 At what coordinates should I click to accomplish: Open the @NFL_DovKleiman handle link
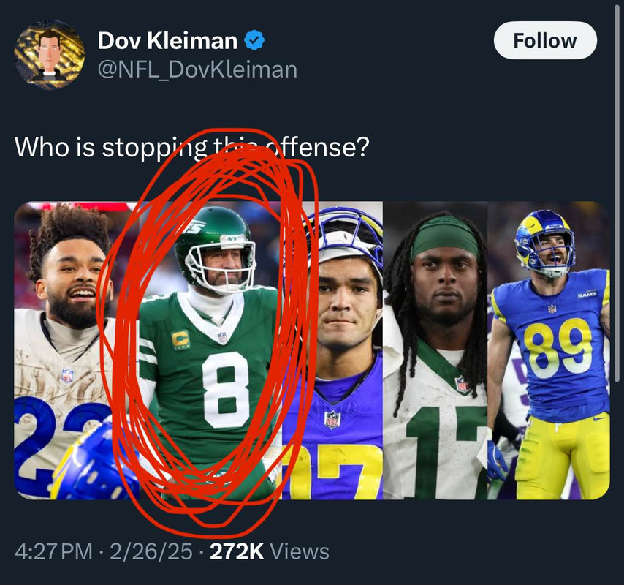[197, 69]
